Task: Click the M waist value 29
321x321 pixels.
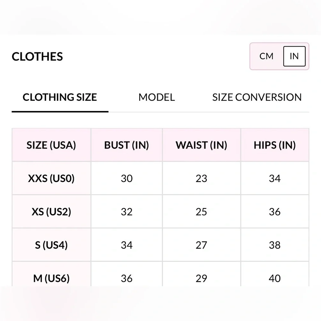Action: [x=201, y=278]
